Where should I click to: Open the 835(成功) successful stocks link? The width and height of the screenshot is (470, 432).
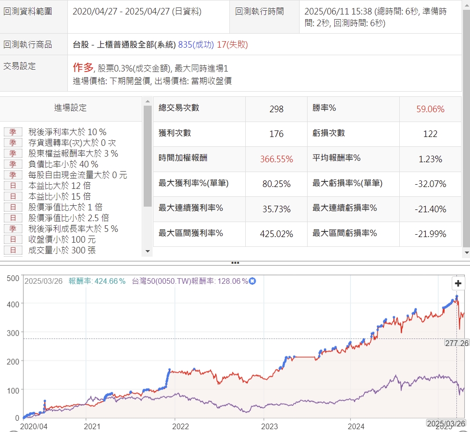[x=196, y=45]
